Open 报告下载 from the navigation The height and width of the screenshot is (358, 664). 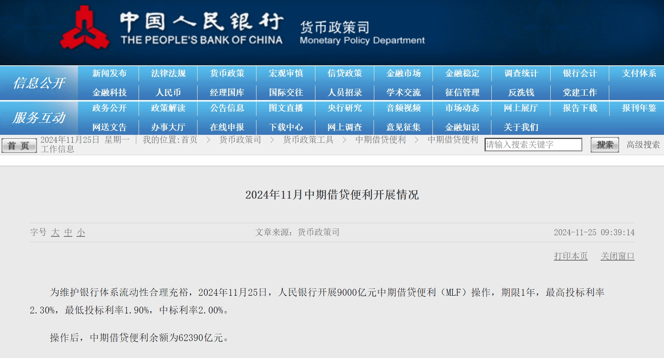(x=580, y=108)
